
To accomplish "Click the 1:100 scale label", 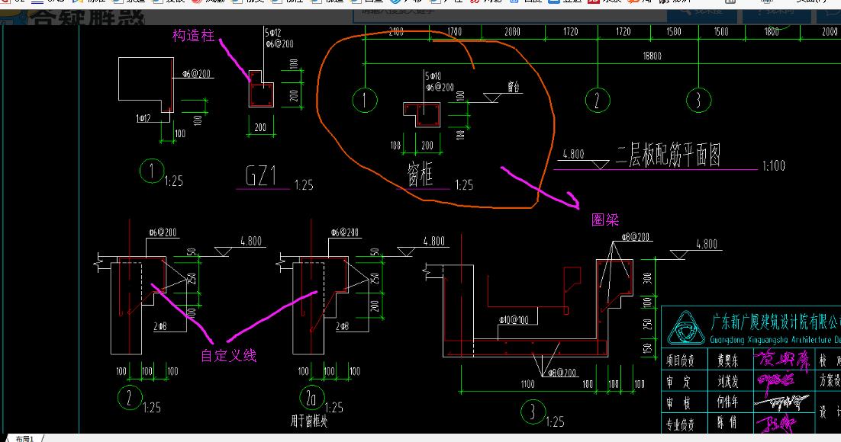I will 774,165.
